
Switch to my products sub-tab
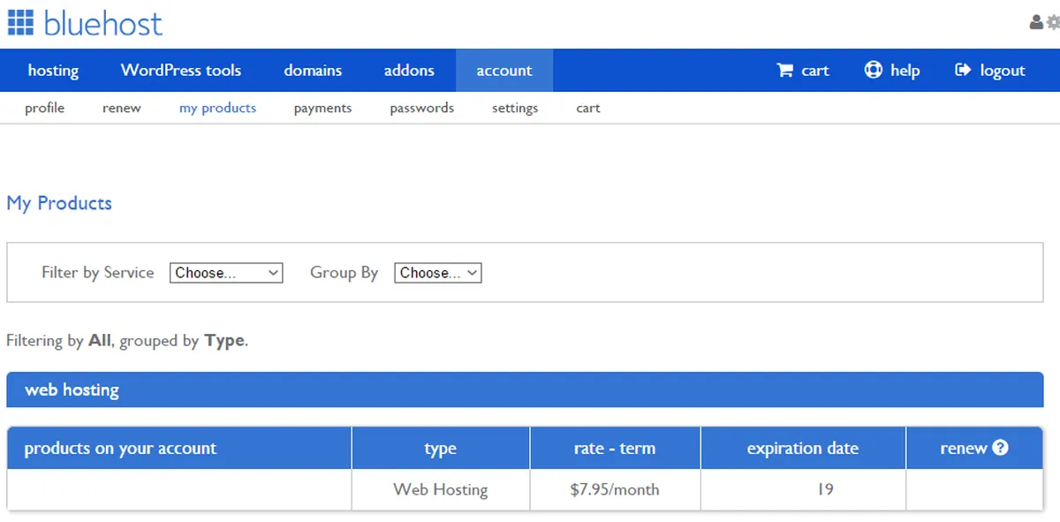click(217, 108)
